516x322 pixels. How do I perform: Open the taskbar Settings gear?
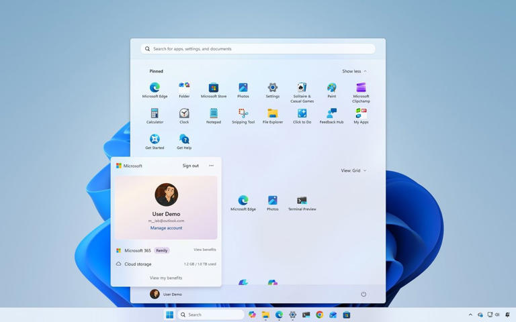(292, 315)
